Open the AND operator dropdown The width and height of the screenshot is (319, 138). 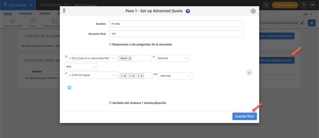(x=81, y=67)
